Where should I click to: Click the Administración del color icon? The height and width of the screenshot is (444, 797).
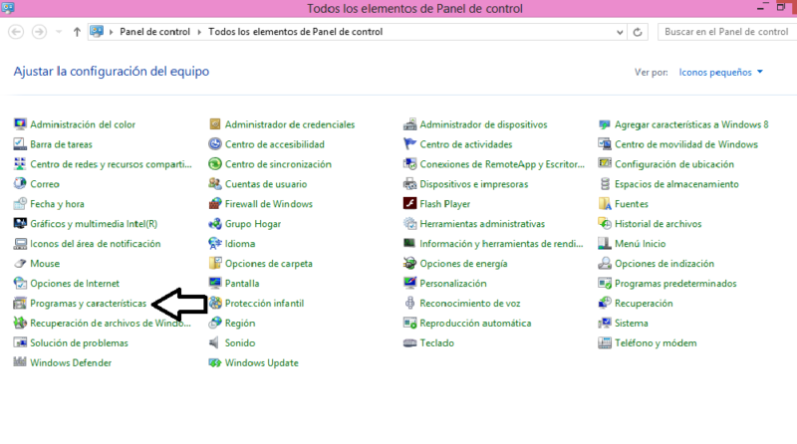click(20, 124)
